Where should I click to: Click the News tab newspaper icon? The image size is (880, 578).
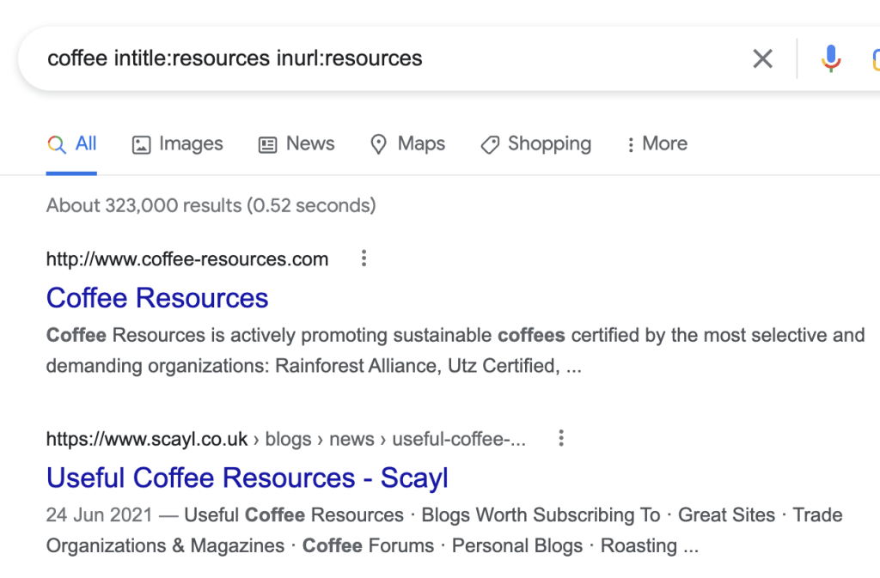pyautogui.click(x=266, y=143)
